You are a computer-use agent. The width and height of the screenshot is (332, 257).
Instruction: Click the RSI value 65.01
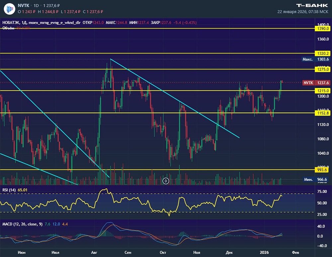(23, 190)
